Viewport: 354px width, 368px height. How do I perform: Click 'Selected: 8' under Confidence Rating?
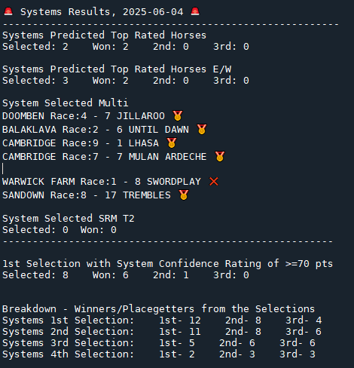(x=35, y=275)
